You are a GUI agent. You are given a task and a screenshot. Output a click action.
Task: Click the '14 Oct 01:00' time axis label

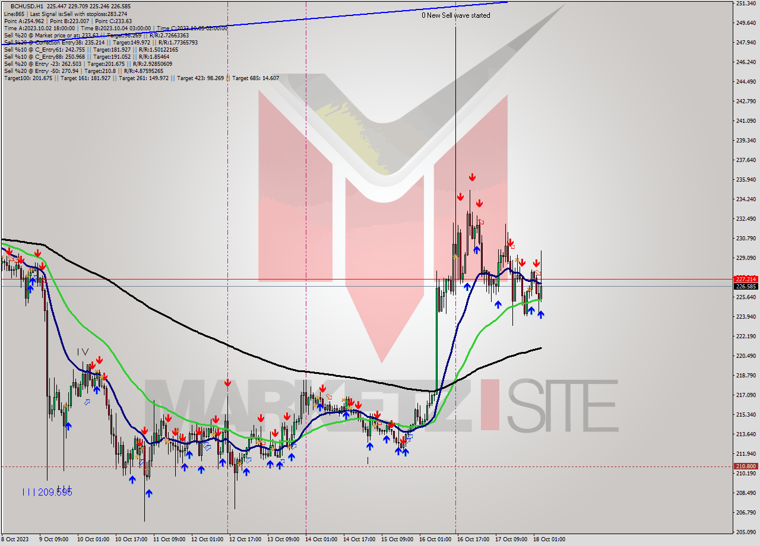tap(321, 540)
